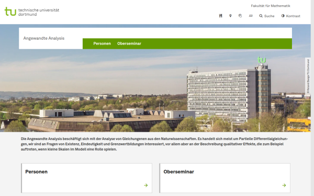314x196 pixels.
Task: Open the Oberseminar card heading
Action: click(178, 172)
